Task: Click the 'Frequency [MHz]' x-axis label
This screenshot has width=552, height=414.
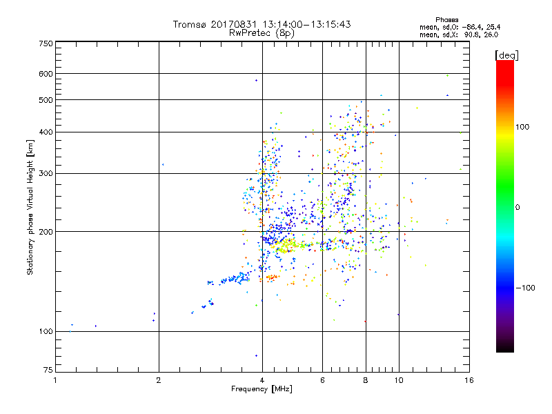Action: point(262,389)
